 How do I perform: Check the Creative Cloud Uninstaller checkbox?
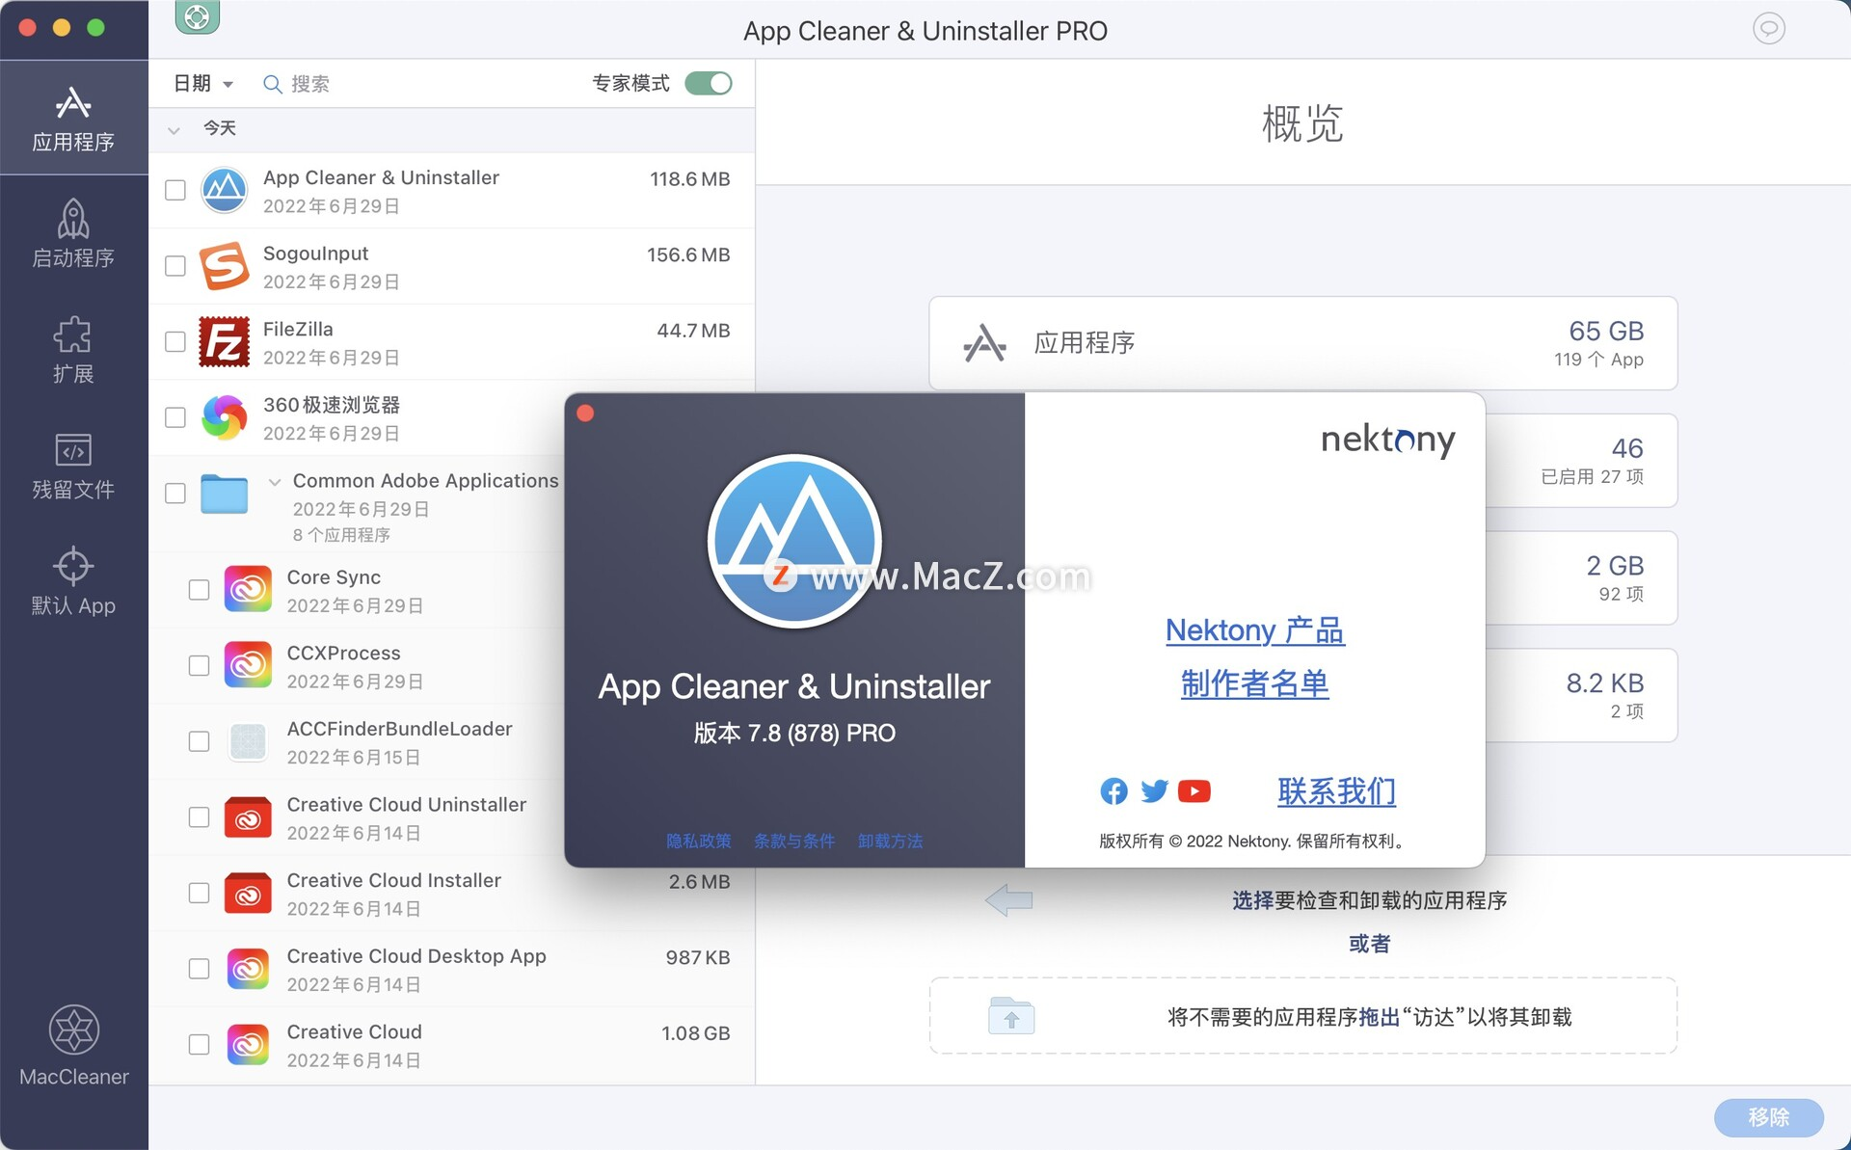coord(199,817)
